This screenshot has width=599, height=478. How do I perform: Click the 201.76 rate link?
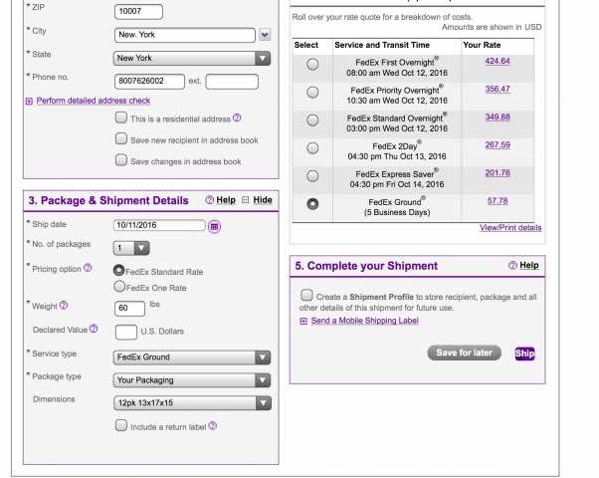coord(498,173)
